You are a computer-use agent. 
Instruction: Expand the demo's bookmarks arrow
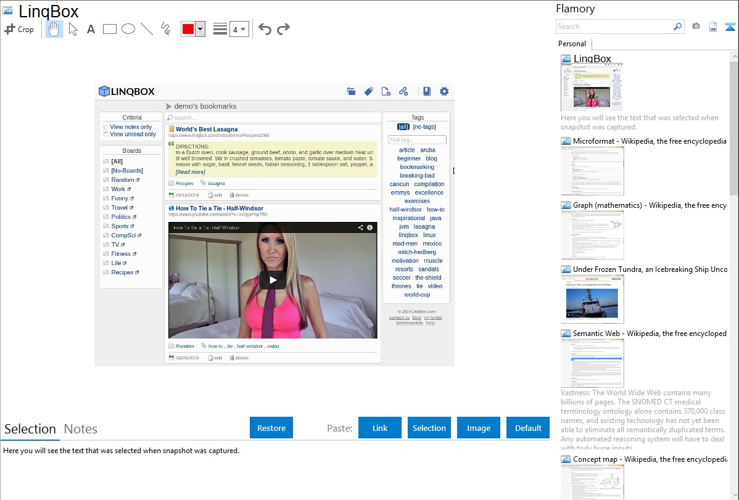[169, 107]
